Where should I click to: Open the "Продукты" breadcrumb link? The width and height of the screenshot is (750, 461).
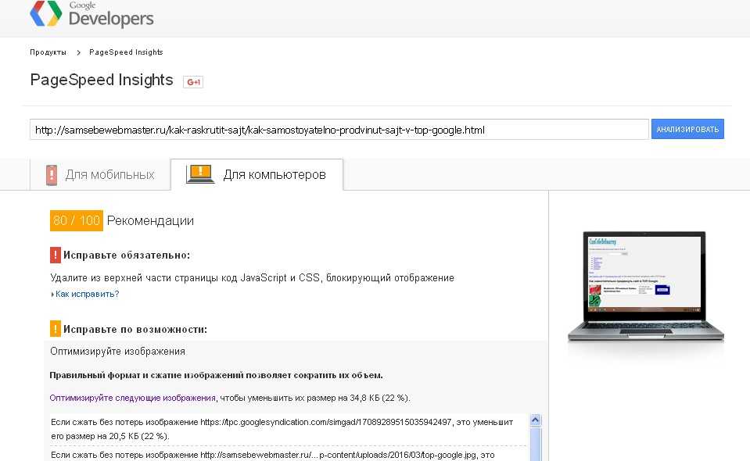(48, 52)
